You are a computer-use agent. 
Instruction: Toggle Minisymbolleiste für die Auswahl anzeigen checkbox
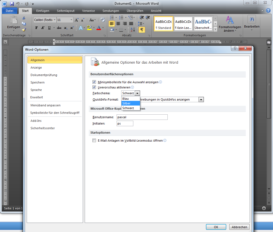coord(94,82)
